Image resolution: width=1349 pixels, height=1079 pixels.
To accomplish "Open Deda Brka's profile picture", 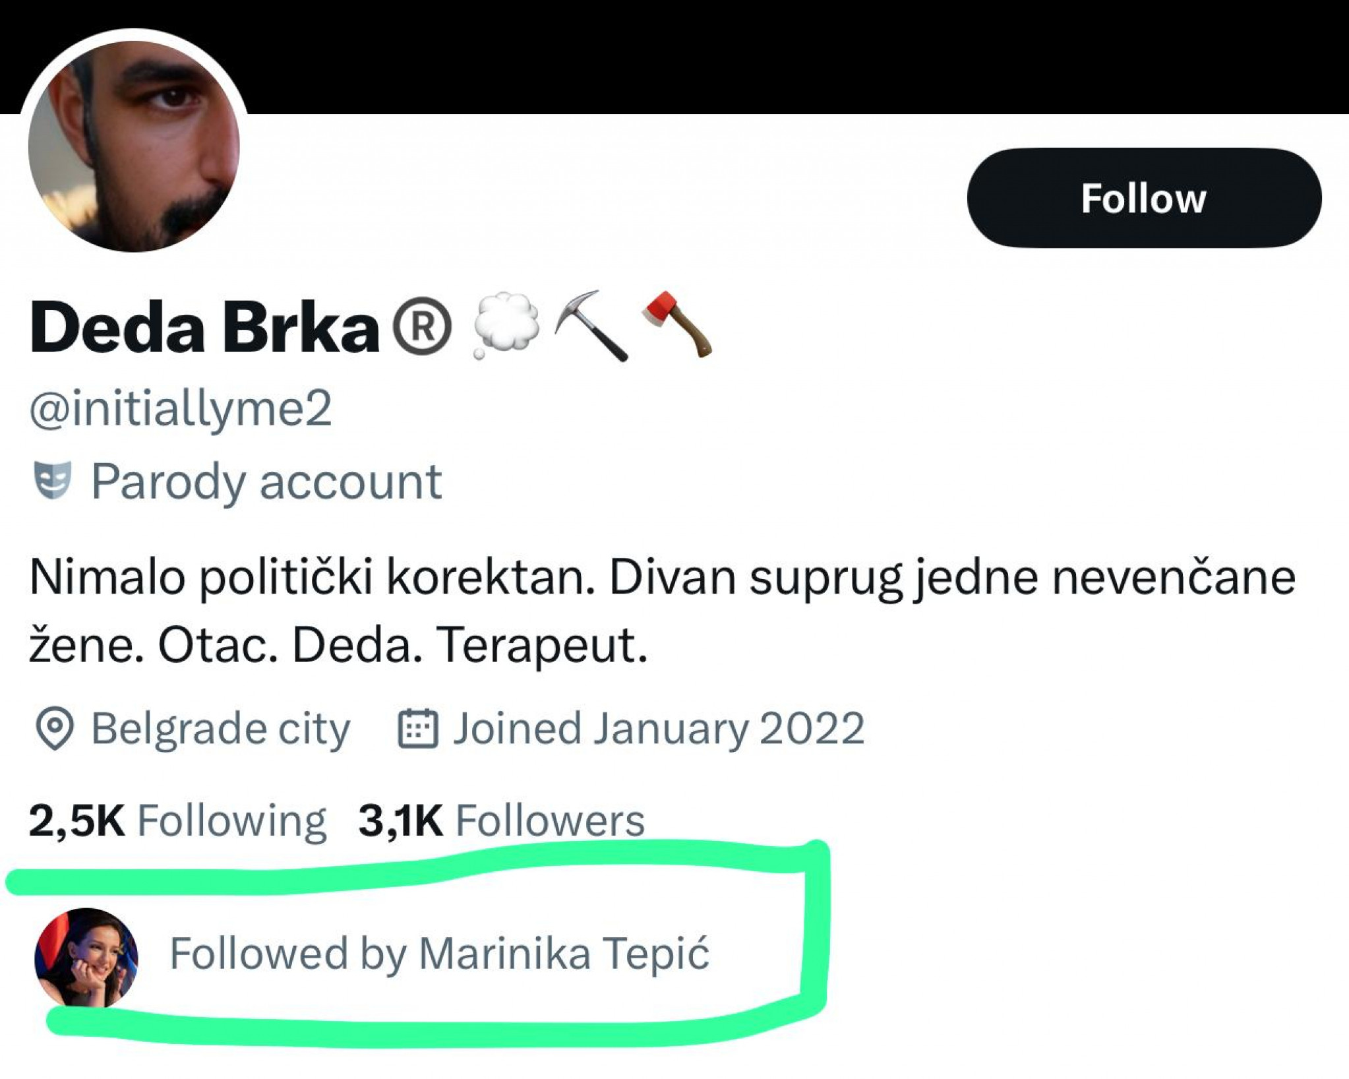I will point(134,146).
